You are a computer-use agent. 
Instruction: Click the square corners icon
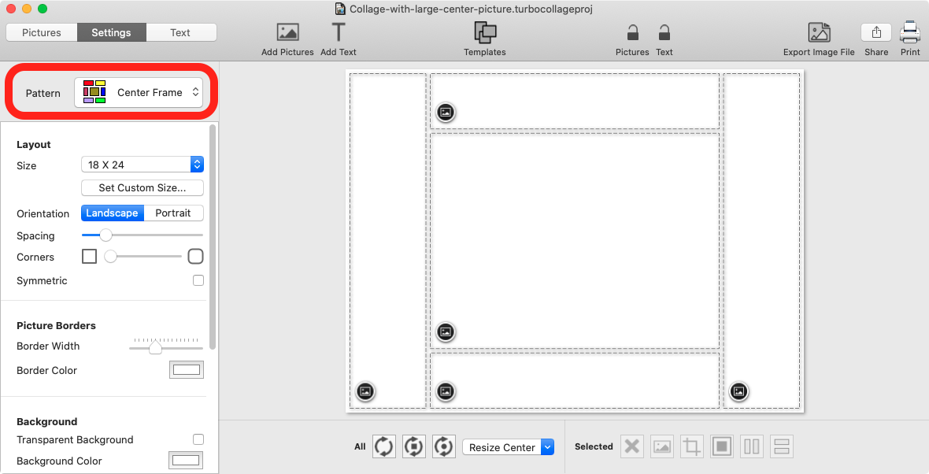click(x=90, y=257)
